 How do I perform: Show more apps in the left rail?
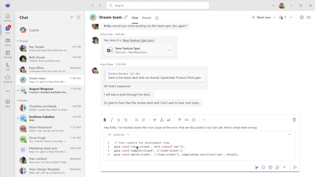[8, 91]
